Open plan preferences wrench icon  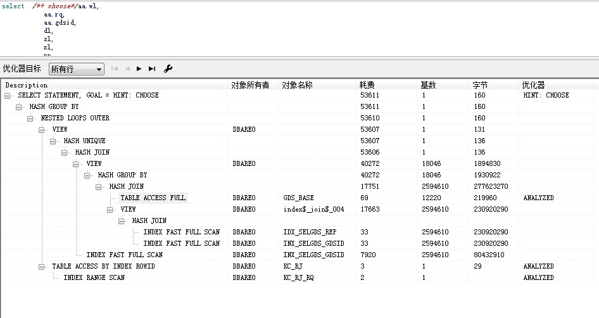click(x=168, y=69)
